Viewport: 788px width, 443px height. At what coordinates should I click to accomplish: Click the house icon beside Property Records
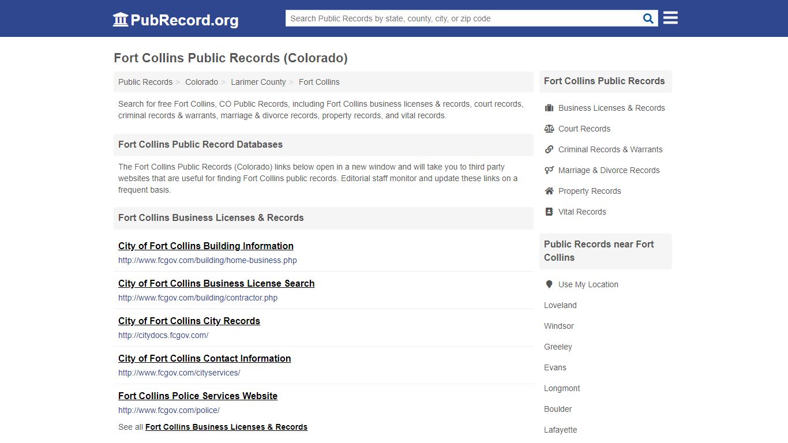pyautogui.click(x=549, y=191)
